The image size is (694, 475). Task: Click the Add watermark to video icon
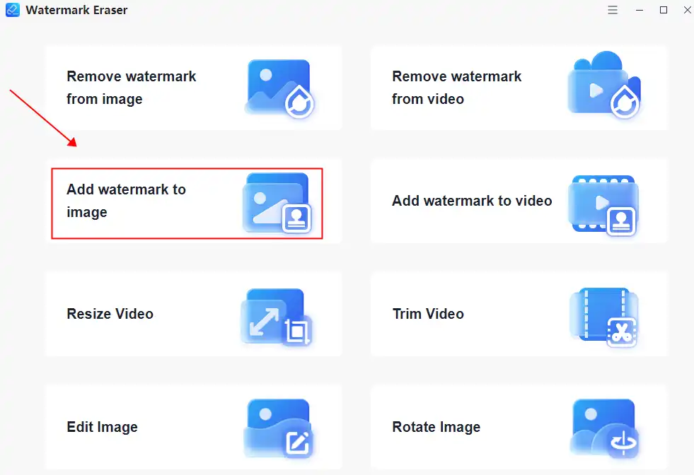[603, 205]
